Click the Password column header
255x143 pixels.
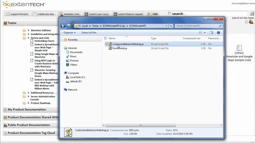[214, 38]
